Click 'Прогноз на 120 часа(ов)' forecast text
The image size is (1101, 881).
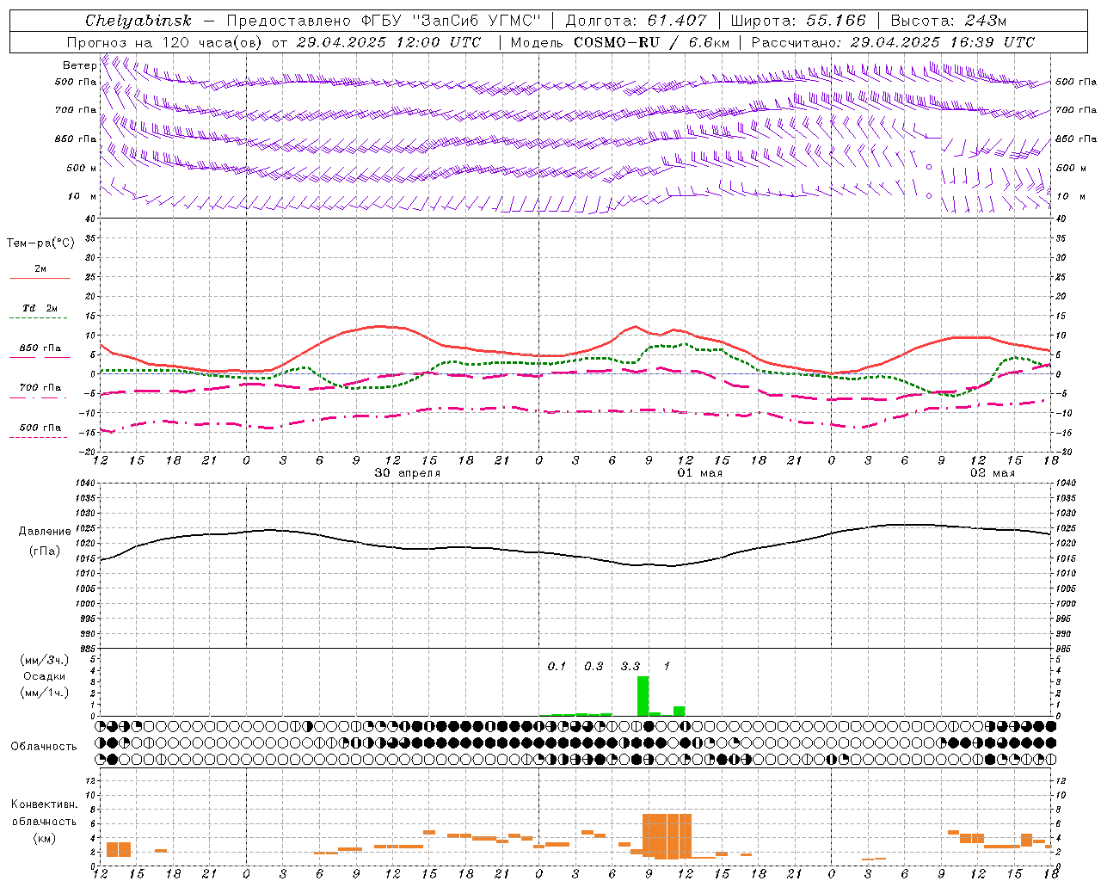coord(166,42)
